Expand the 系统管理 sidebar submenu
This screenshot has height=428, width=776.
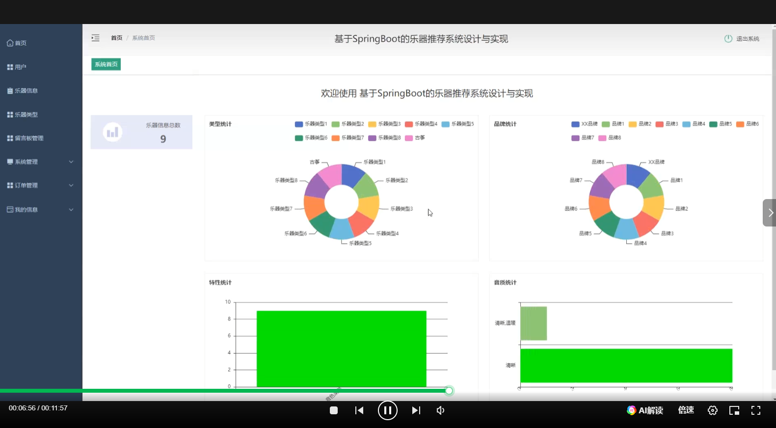pyautogui.click(x=41, y=162)
